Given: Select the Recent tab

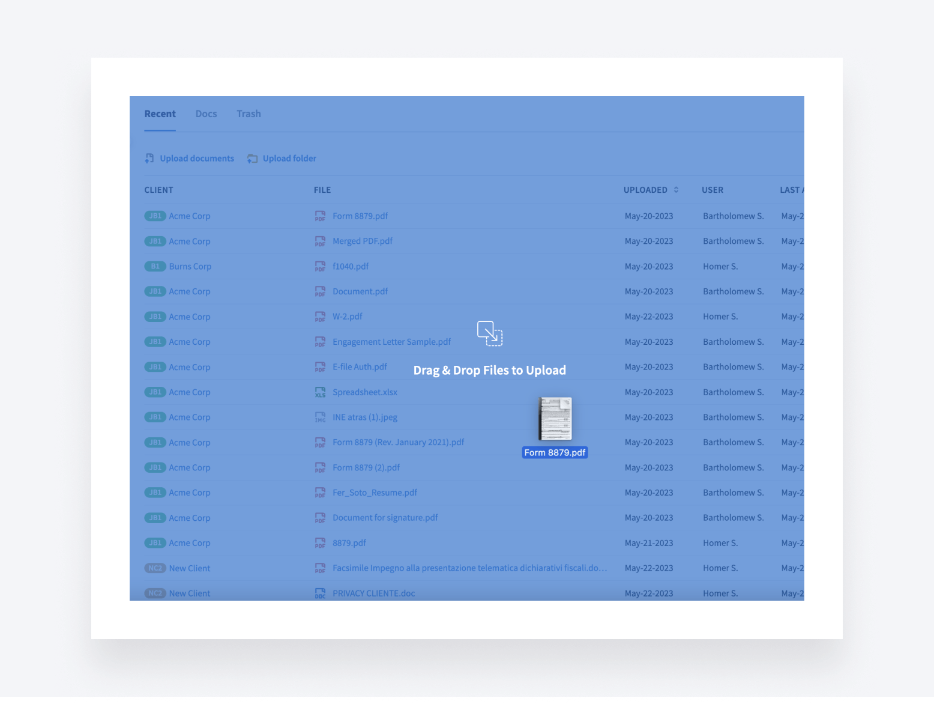Looking at the screenshot, I should pyautogui.click(x=160, y=114).
